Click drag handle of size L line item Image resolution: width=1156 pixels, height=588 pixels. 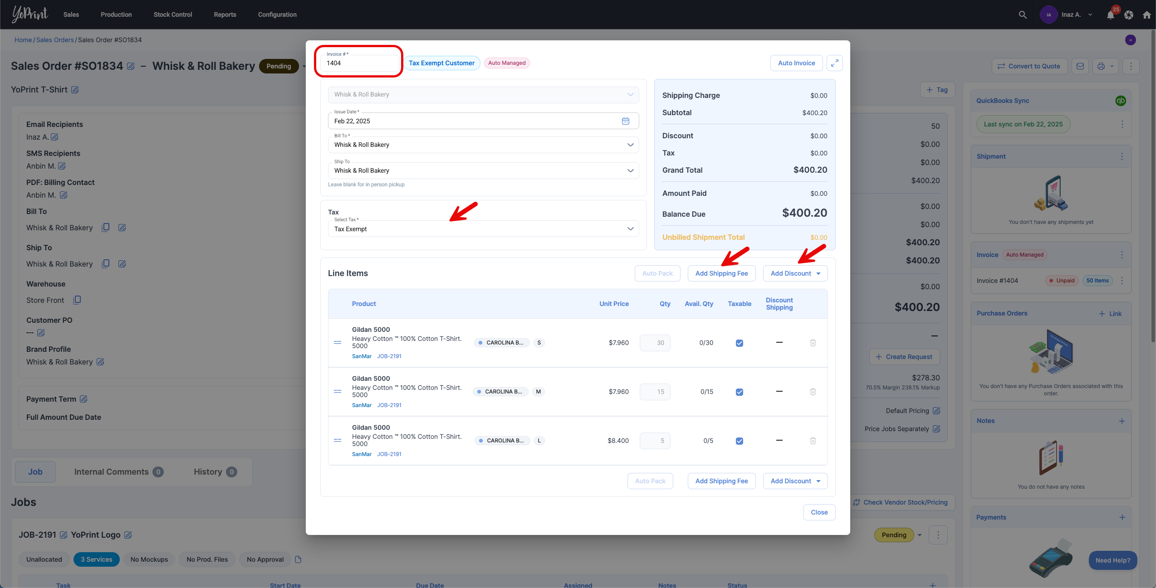coord(338,441)
